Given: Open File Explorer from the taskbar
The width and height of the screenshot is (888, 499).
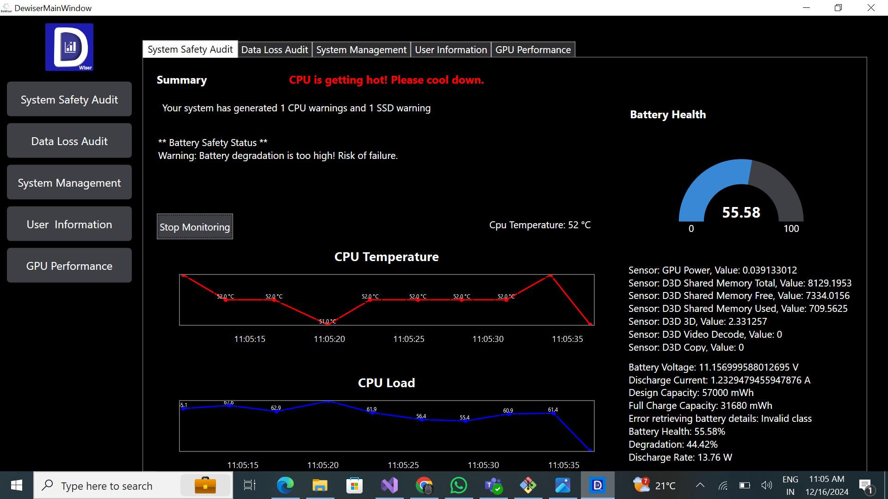Looking at the screenshot, I should 320,485.
